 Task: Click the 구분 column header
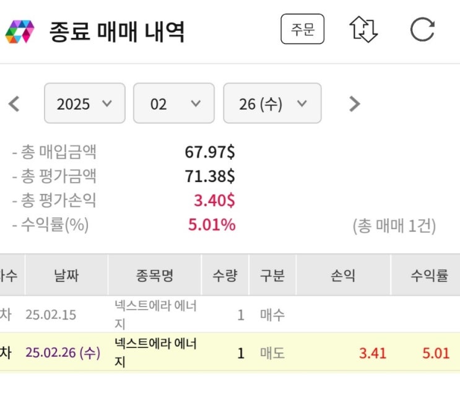[272, 275]
